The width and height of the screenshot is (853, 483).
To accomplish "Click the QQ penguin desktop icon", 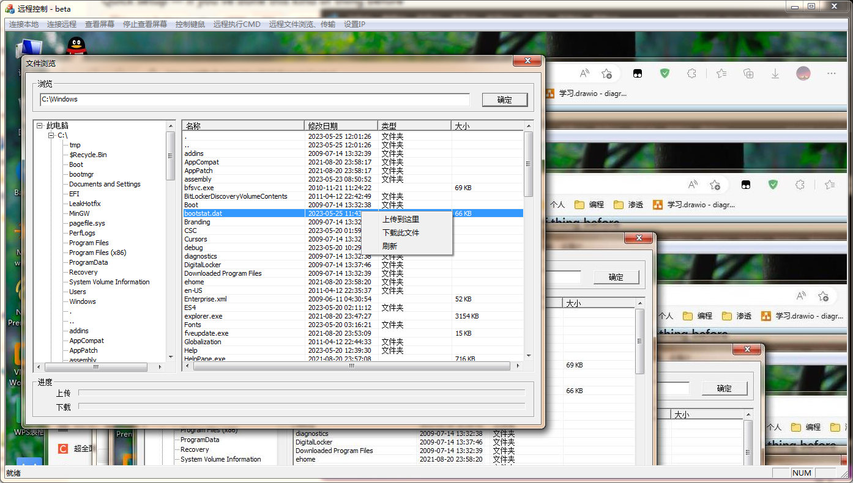I will 76,46.
